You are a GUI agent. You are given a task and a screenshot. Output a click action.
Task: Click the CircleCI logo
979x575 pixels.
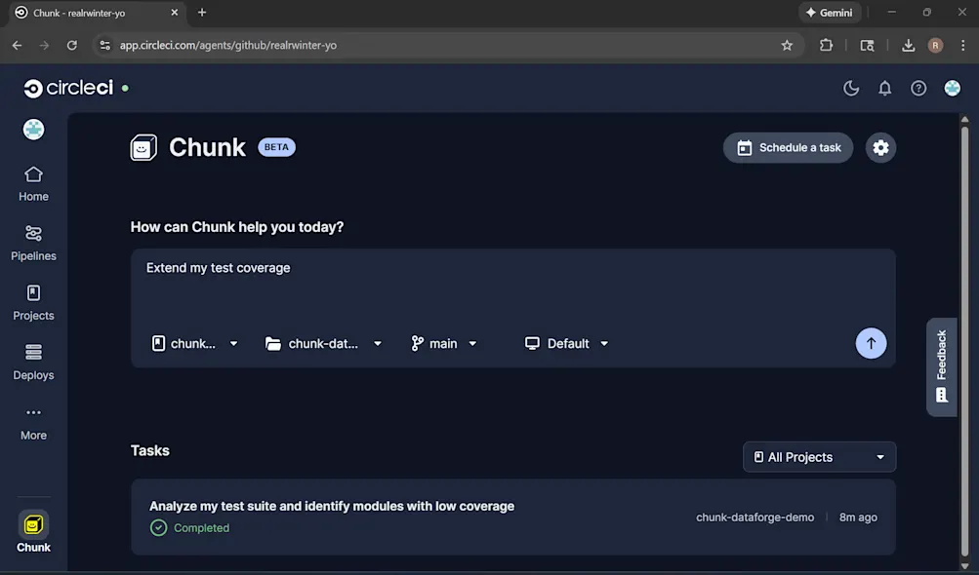coord(68,87)
